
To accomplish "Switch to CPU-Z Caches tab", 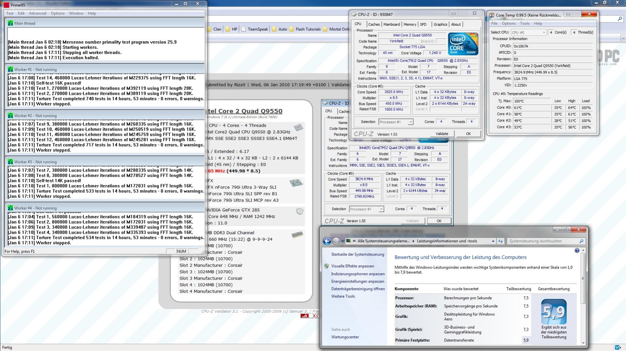I will [x=374, y=24].
